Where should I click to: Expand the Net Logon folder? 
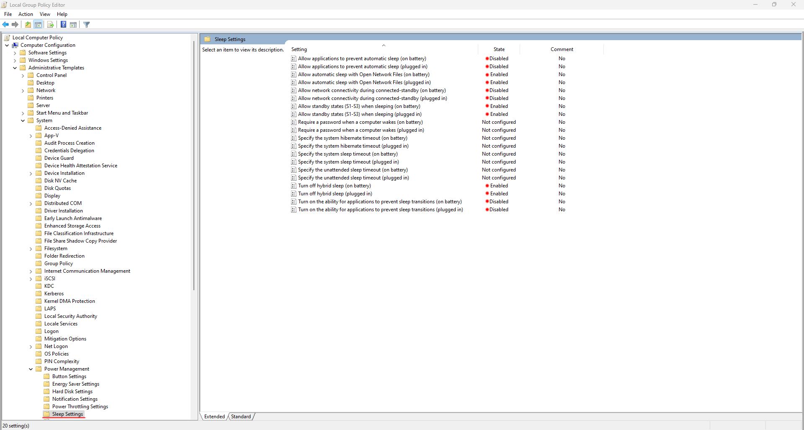[31, 346]
